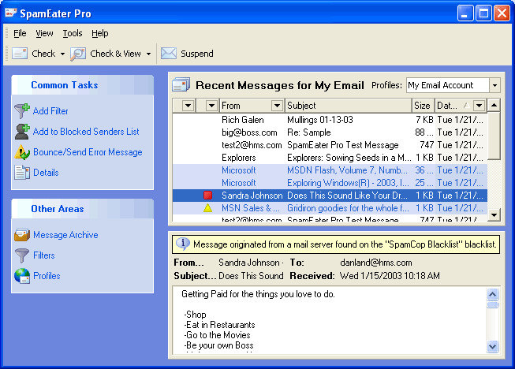Select the Microsoft MSDN Flash message
Image resolution: width=515 pixels, height=369 pixels.
click(x=330, y=170)
